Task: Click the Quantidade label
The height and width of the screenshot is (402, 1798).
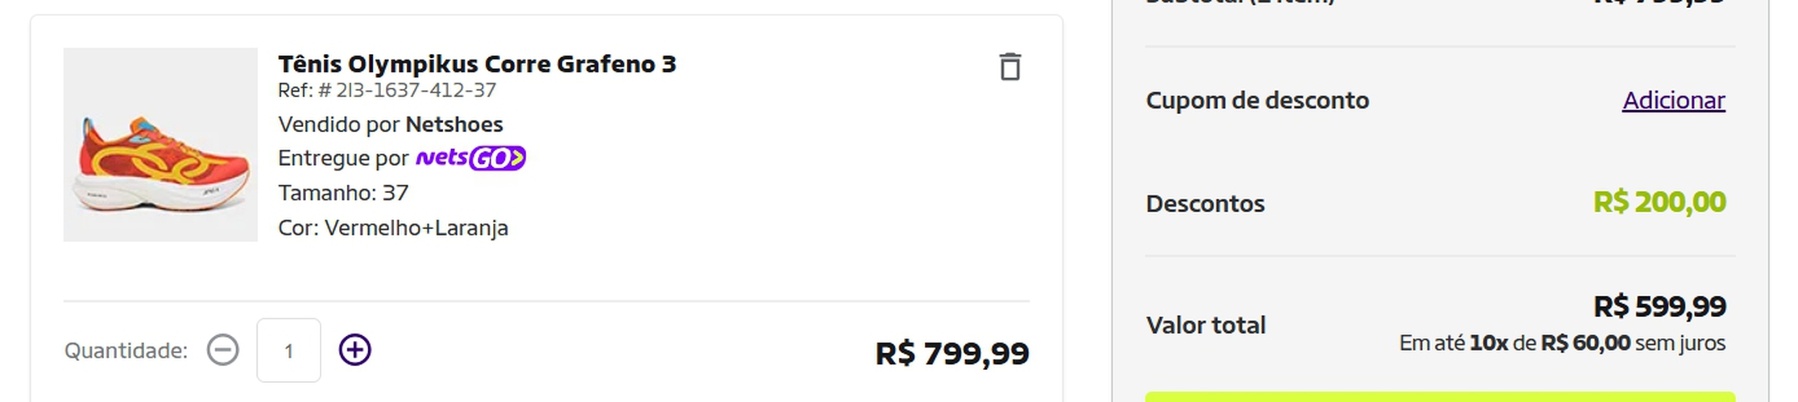Action: point(126,351)
